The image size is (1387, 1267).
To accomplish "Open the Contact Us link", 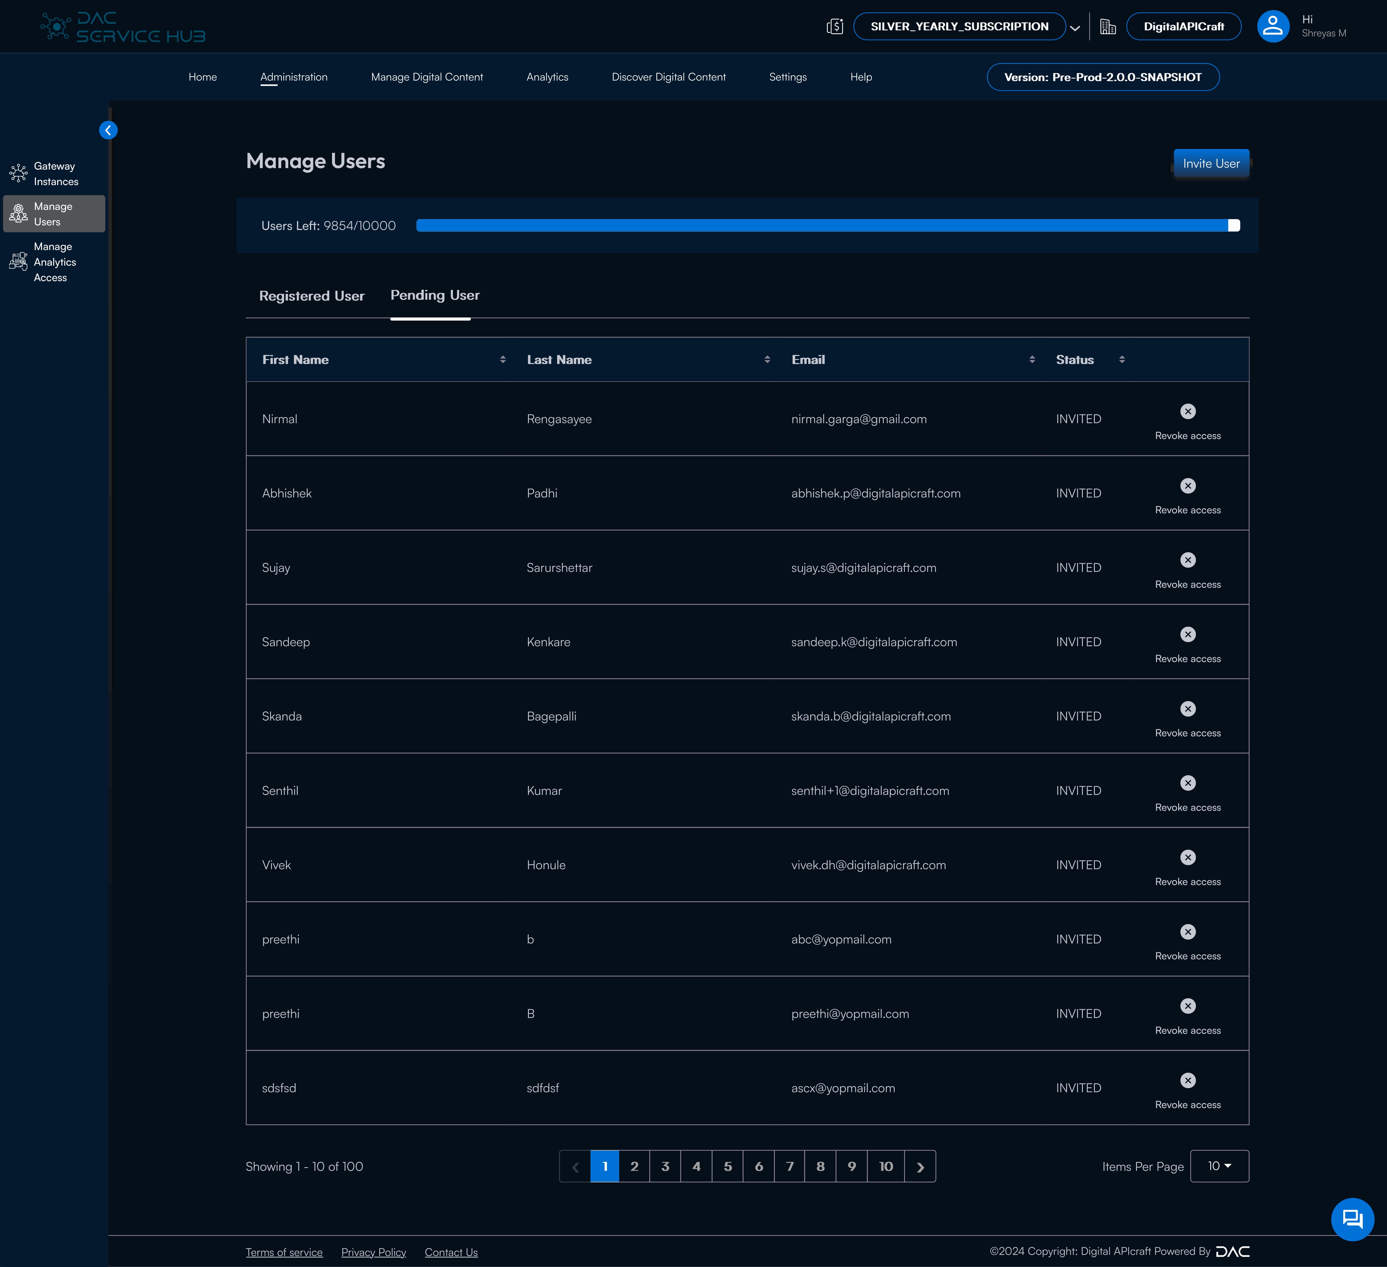I will (451, 1252).
